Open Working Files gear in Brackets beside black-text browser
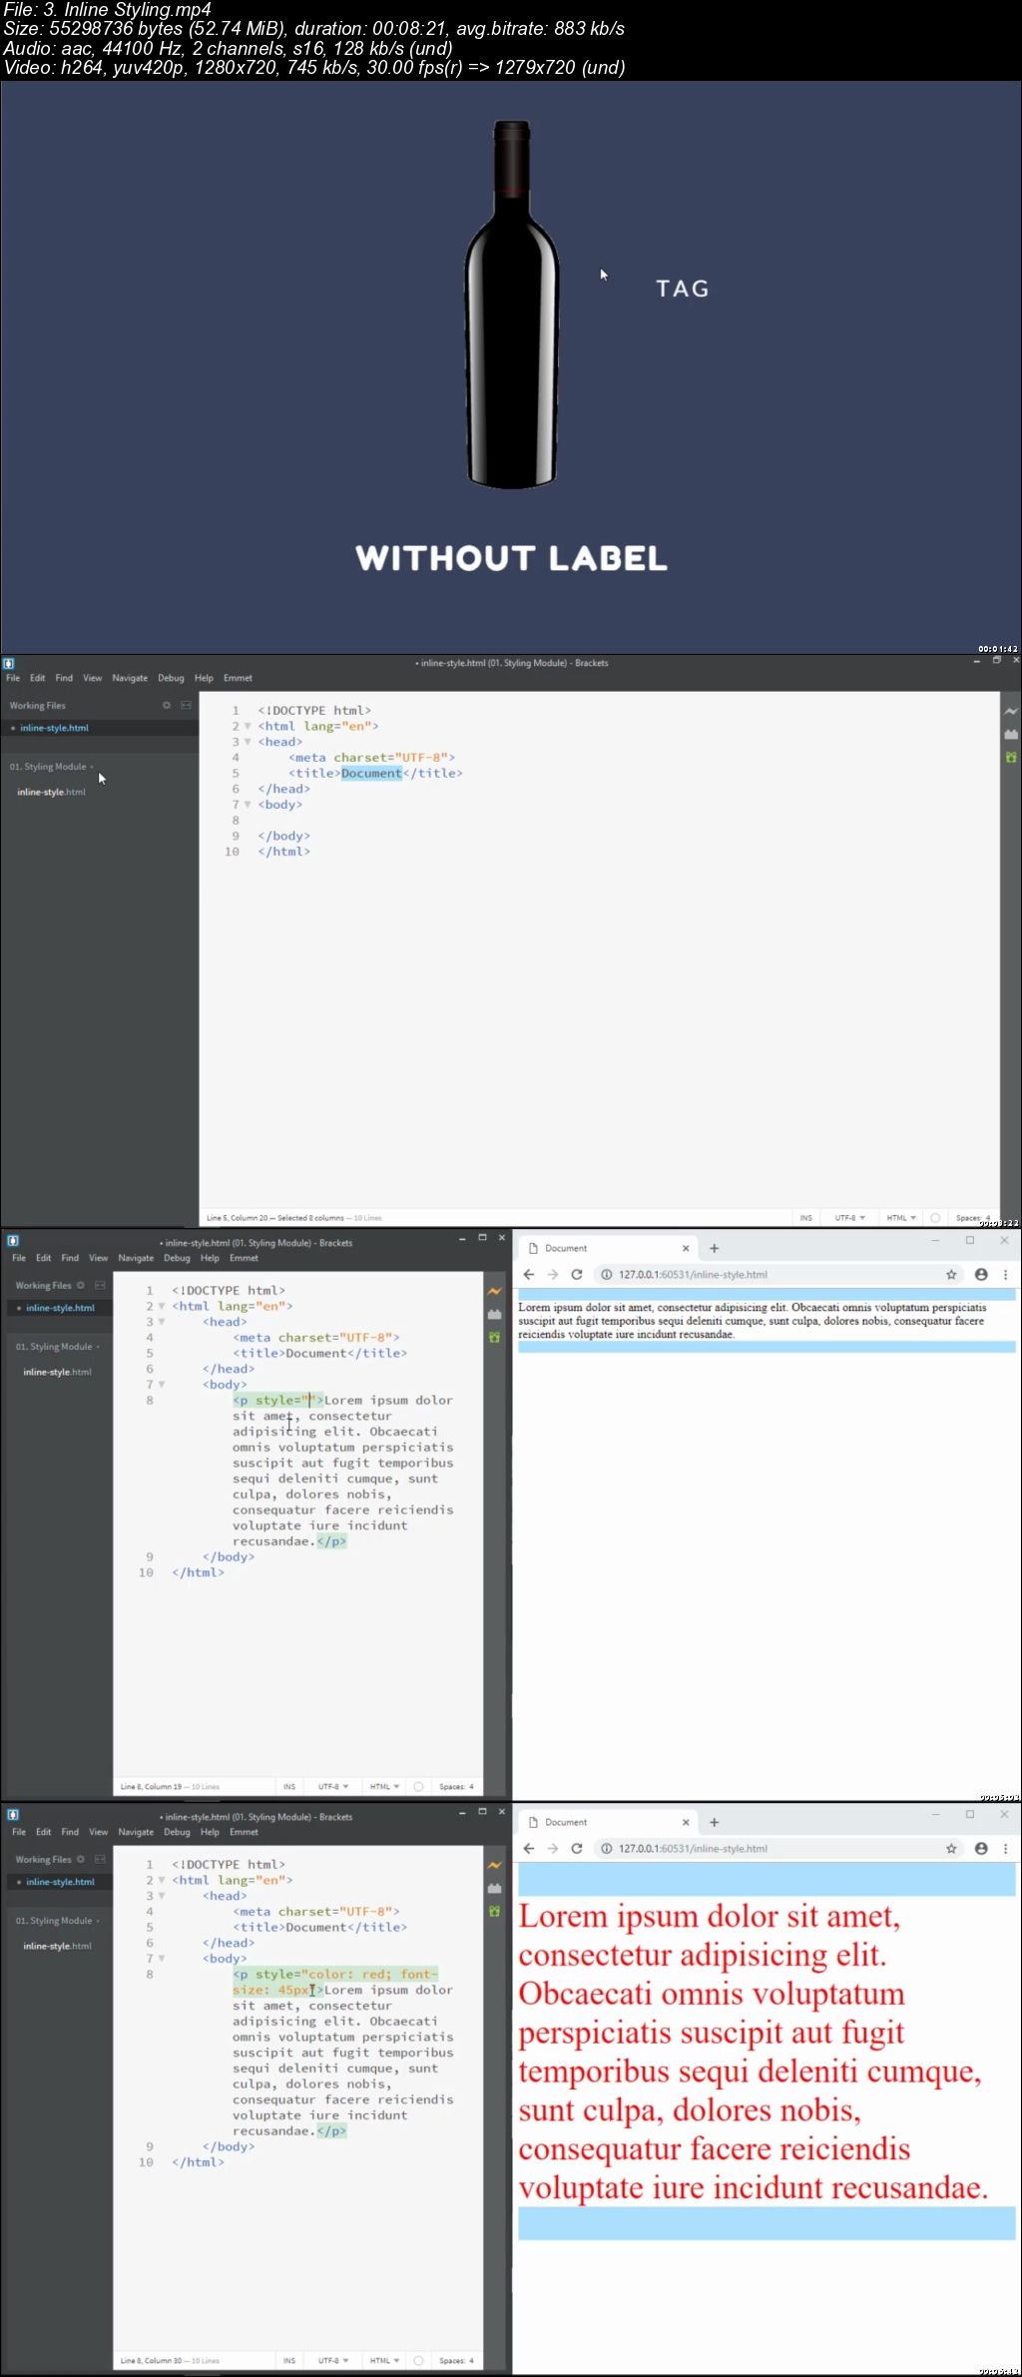Screen dimensions: 1022x2377 pos(81,1285)
